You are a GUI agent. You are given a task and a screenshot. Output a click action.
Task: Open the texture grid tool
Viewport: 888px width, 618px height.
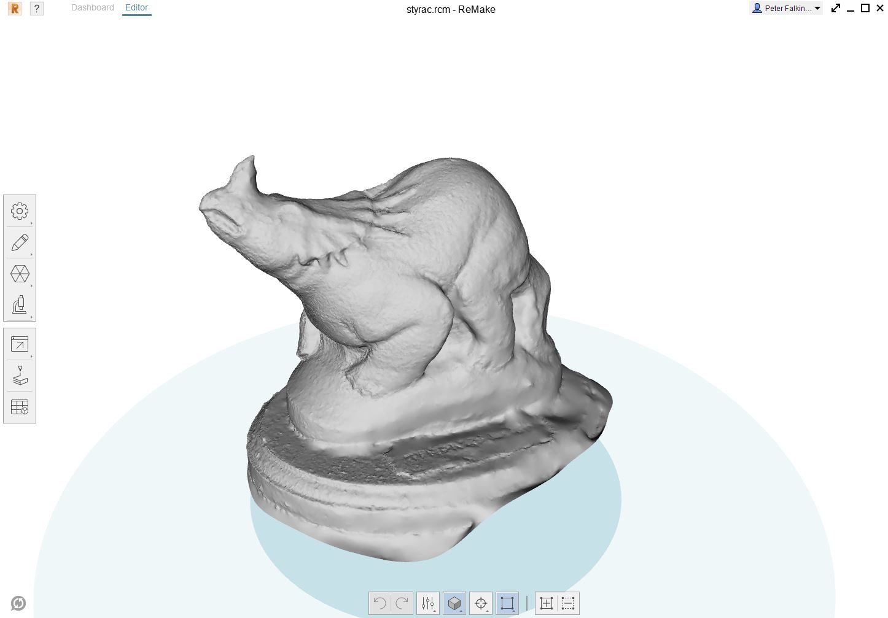(x=20, y=406)
